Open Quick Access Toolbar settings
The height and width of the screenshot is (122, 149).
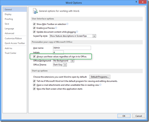click(x=15, y=43)
